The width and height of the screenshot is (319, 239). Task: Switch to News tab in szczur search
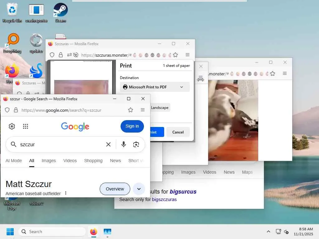pos(115,161)
